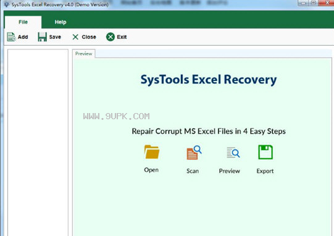Viewport: 334px width, 236px height.
Task: Click the Open folder icon
Action: (x=151, y=152)
